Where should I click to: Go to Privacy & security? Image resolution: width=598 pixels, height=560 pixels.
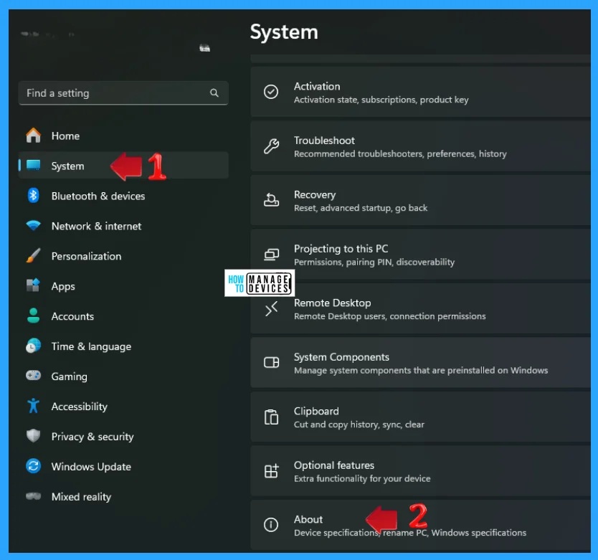[123, 437]
